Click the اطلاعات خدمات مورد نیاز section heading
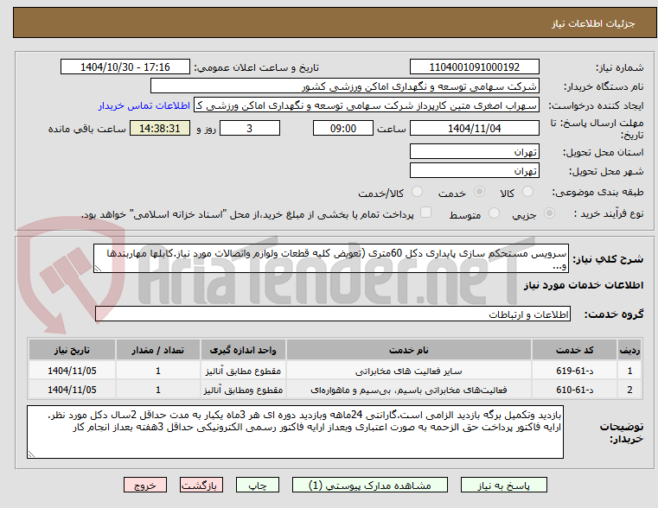This screenshot has width=658, height=508. [584, 285]
